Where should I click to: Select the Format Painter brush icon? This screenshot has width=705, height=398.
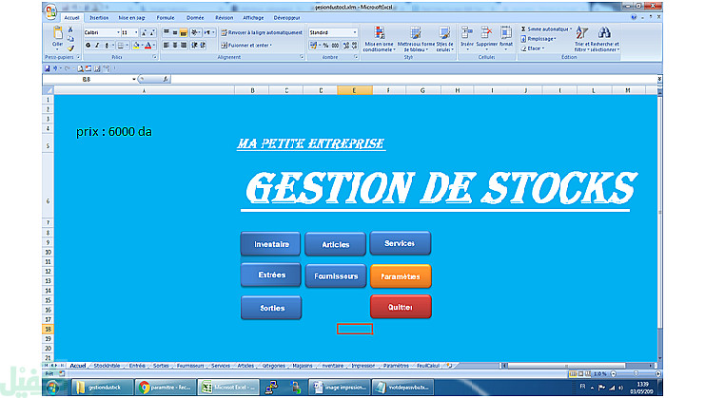coord(70,48)
